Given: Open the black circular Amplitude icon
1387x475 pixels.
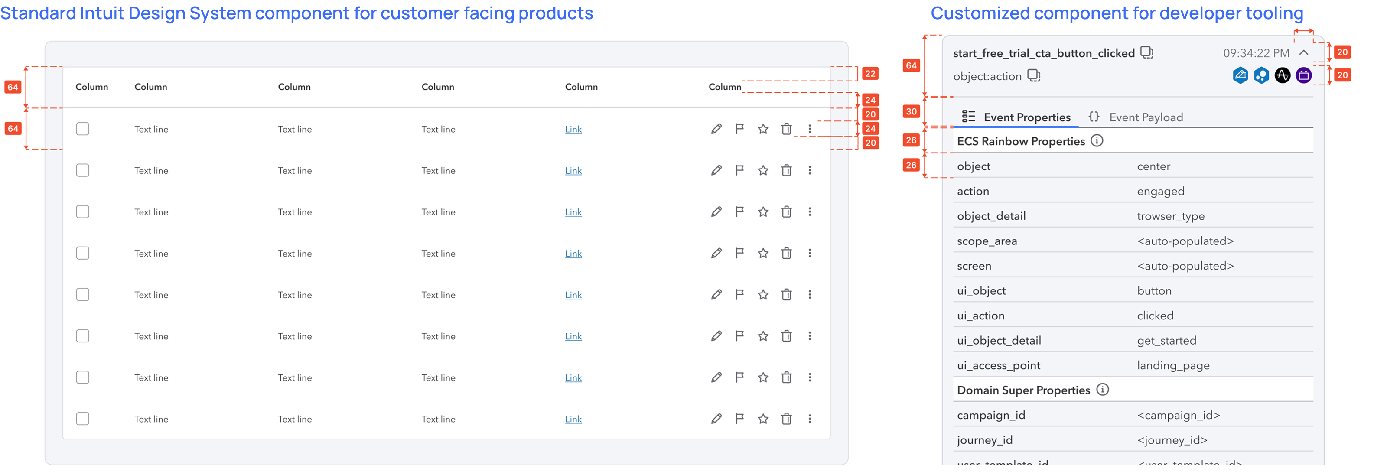Looking at the screenshot, I should point(1283,75).
